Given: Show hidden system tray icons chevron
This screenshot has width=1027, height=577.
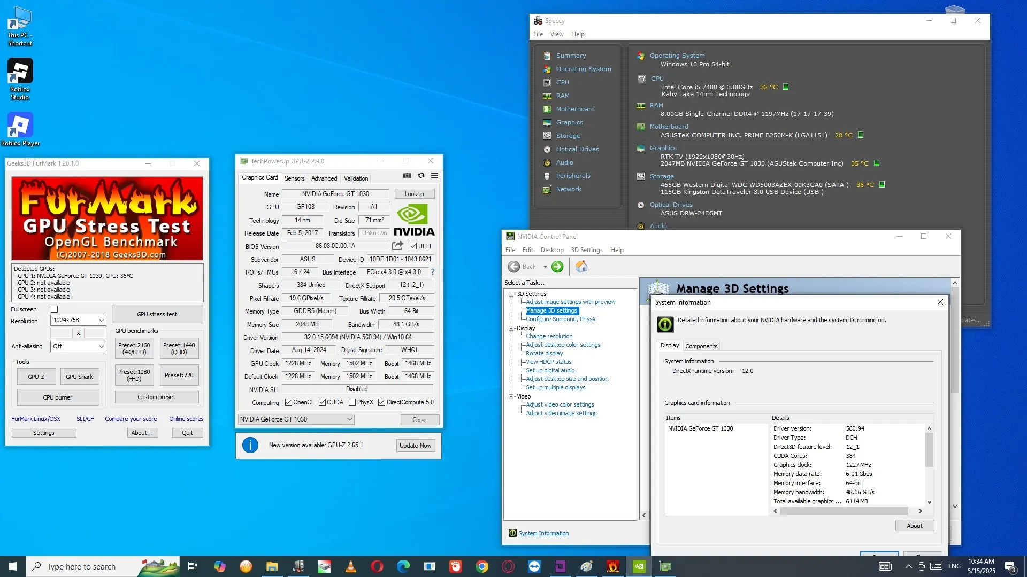Looking at the screenshot, I should [908, 566].
